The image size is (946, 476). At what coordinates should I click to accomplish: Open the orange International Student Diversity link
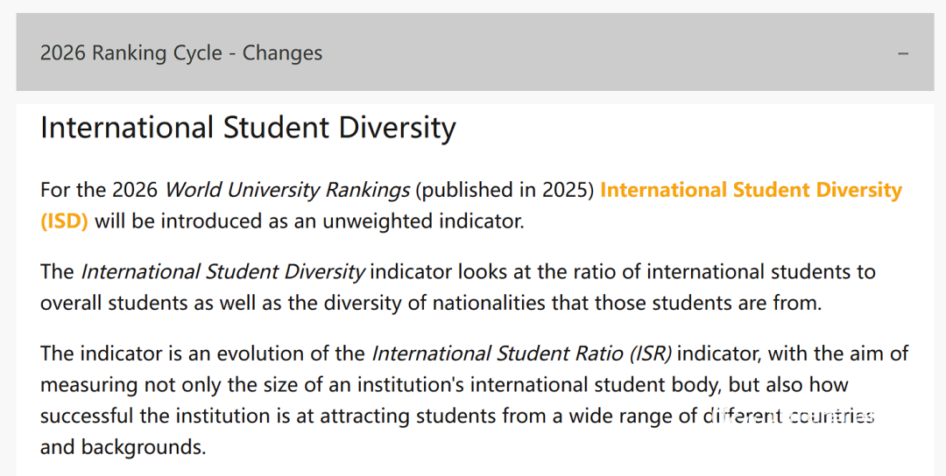(x=752, y=190)
